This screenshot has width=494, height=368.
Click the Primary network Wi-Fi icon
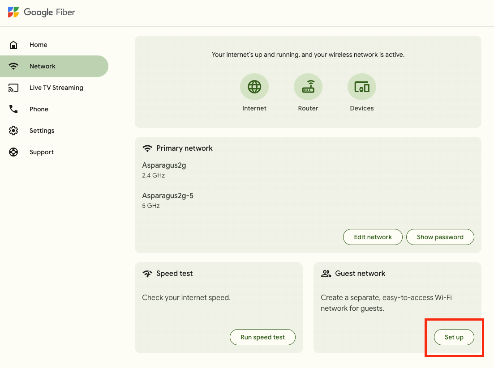point(147,148)
